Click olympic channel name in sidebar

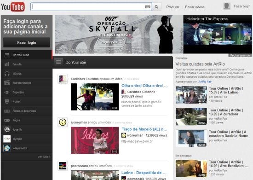17,139
